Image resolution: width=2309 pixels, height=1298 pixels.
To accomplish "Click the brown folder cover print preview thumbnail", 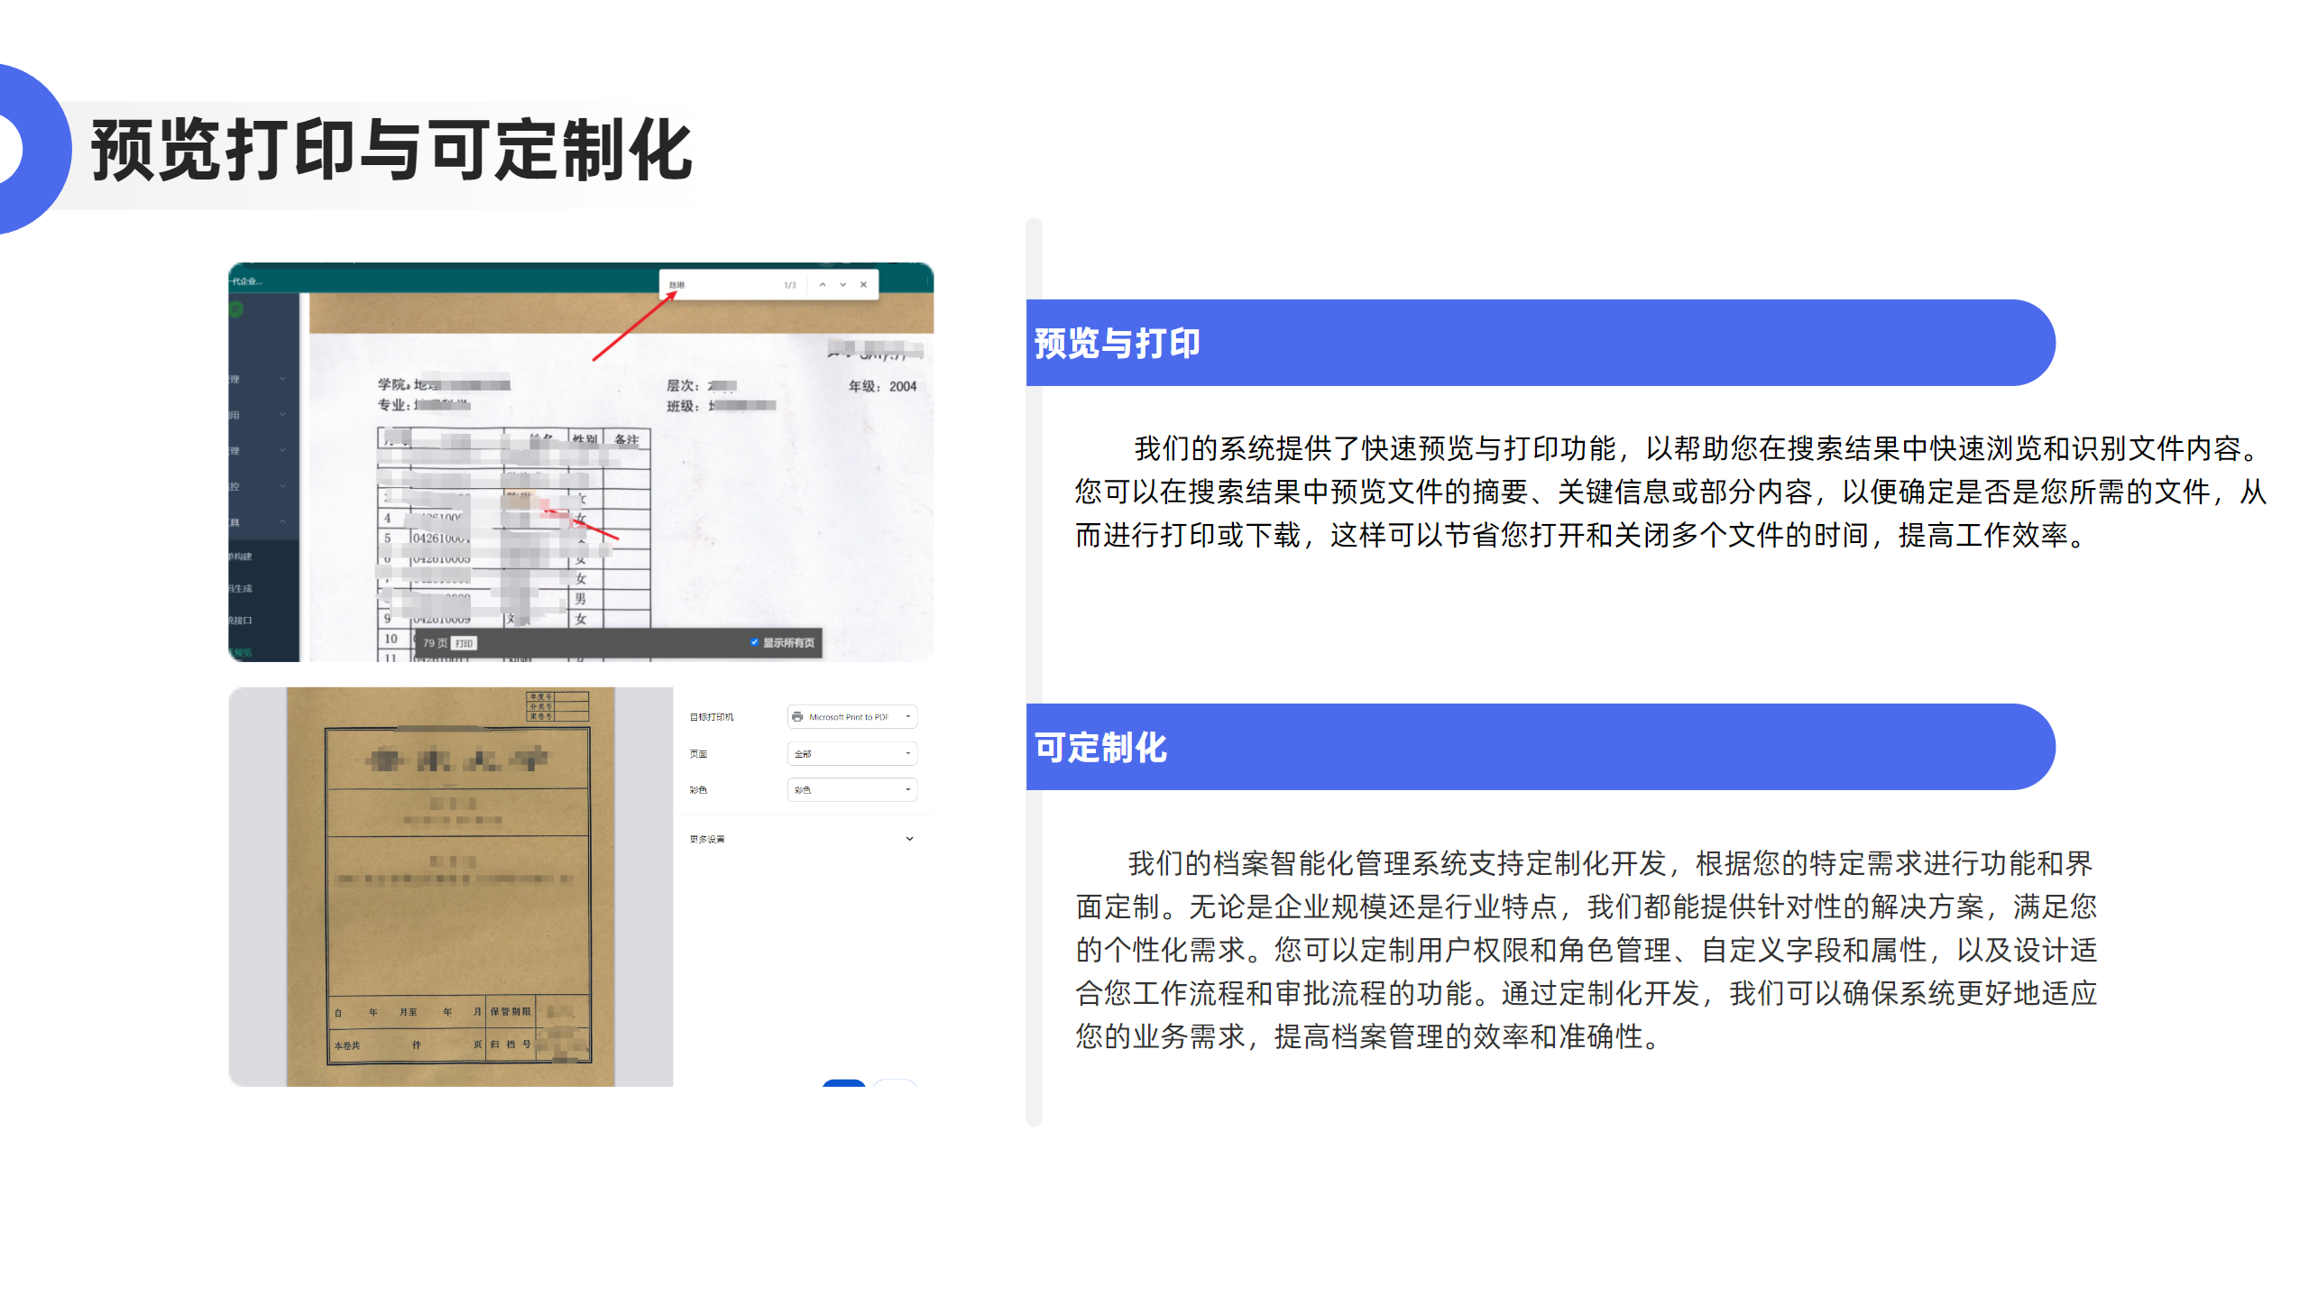I will (x=451, y=887).
